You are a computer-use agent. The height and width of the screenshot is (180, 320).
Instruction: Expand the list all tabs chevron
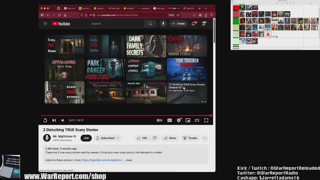click(206, 8)
